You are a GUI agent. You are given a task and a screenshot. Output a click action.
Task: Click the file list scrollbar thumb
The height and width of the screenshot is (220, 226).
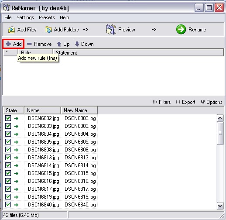(220, 133)
